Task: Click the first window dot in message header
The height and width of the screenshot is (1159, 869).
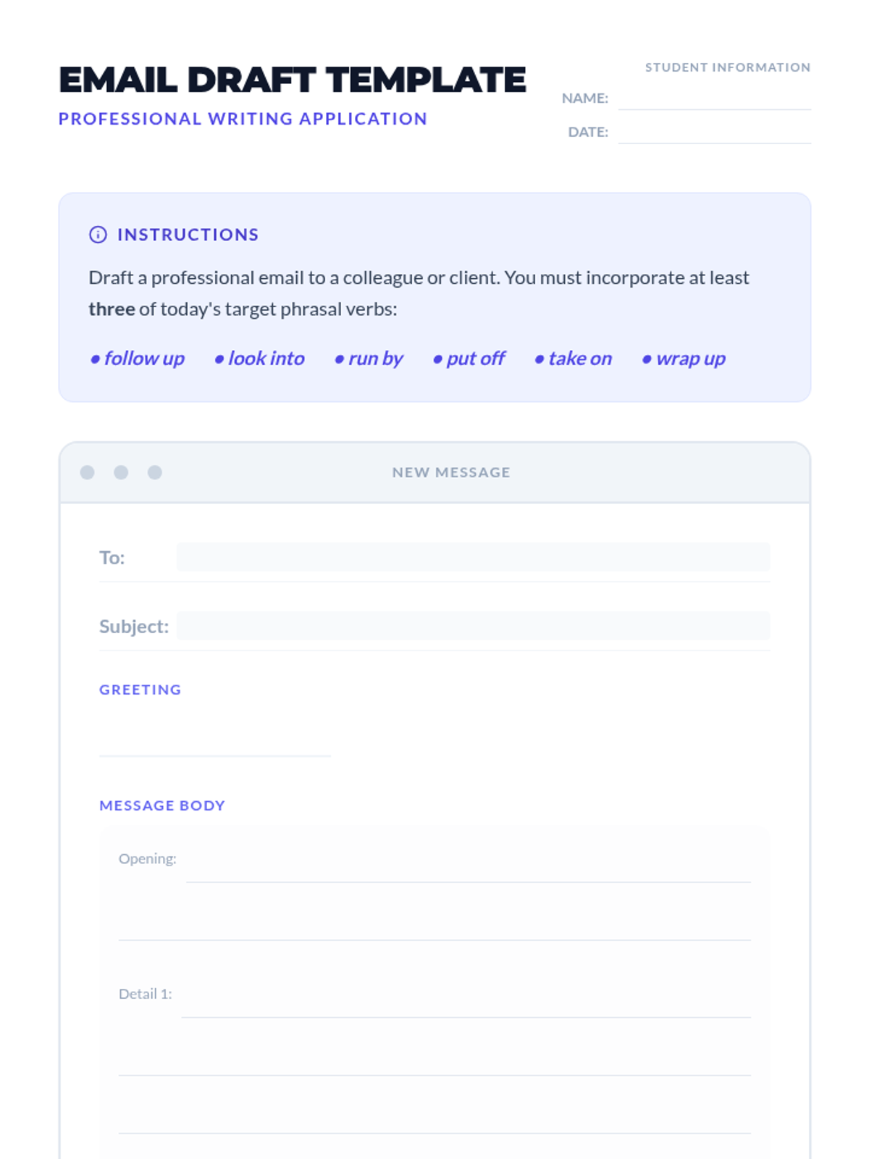Action: pos(88,472)
